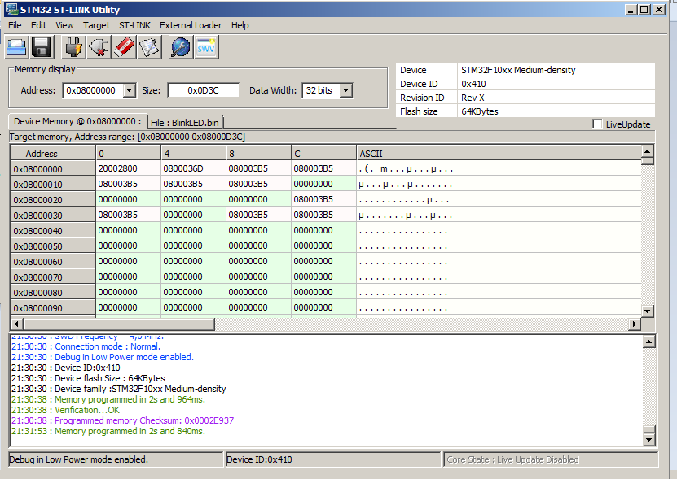
Task: Click log line Programmed memory Checksum: 0x0002E937
Action: tap(122, 420)
